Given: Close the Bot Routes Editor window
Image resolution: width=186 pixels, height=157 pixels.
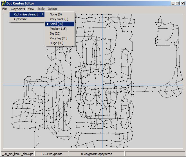Looking at the screenshot, I should 183,3.
